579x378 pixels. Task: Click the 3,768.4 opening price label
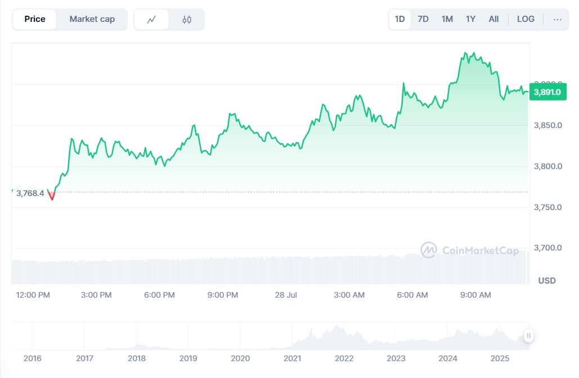pyautogui.click(x=30, y=193)
